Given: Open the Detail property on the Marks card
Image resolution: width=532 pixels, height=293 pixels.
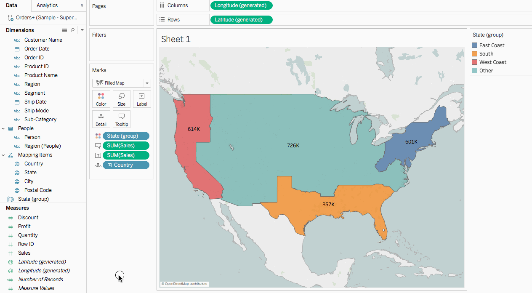Looking at the screenshot, I should (101, 119).
